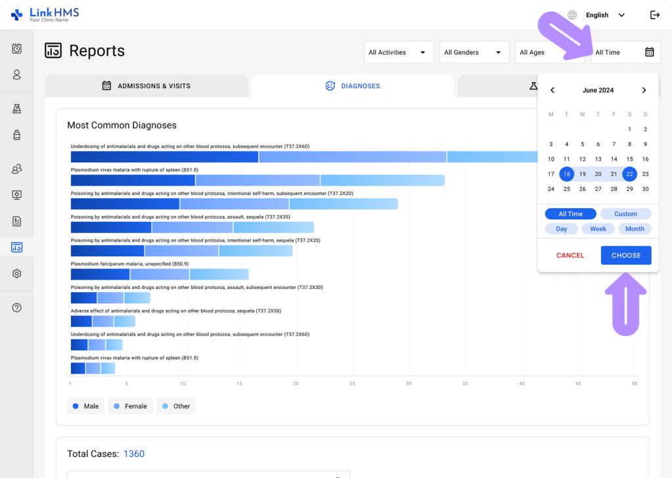
Task: Select the Diagnoses tab
Action: [x=352, y=85]
